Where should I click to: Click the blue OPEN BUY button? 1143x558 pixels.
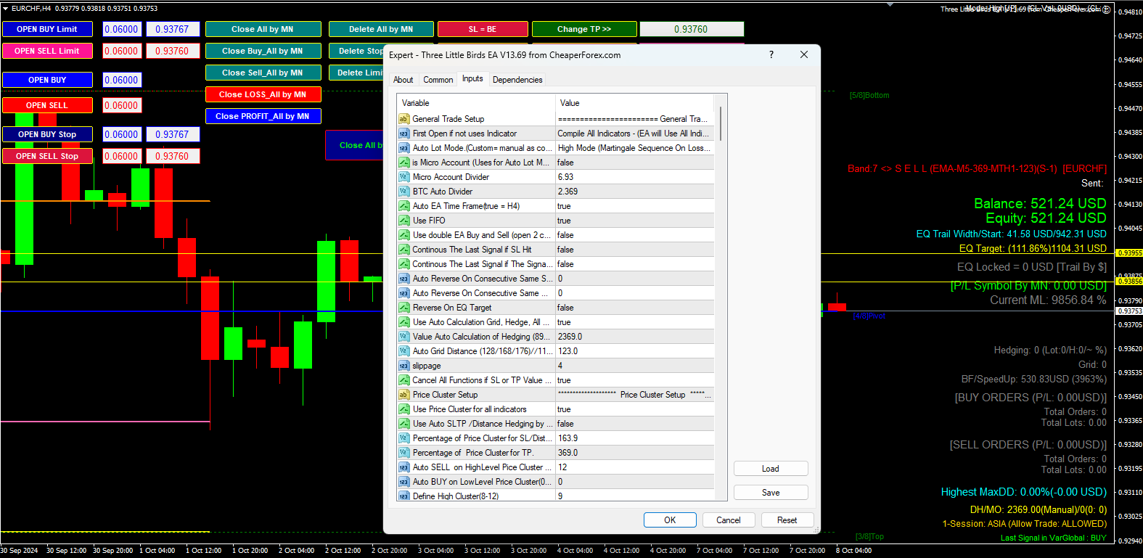point(47,80)
